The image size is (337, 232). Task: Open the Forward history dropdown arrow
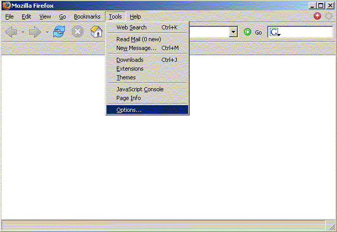[x=47, y=32]
